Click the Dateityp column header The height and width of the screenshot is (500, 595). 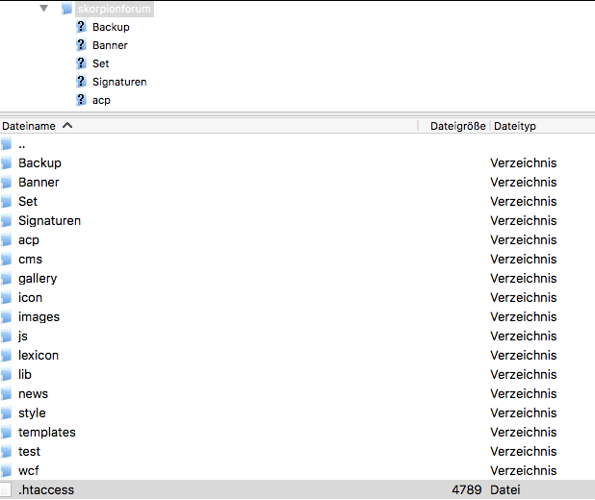click(x=516, y=126)
